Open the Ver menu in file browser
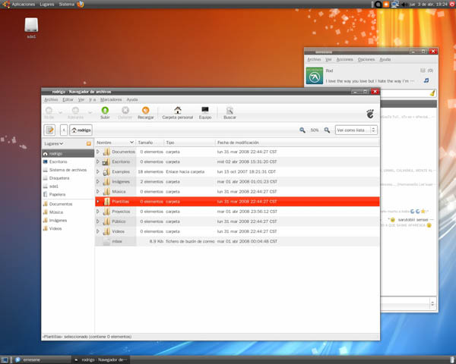The height and width of the screenshot is (364, 456). coord(81,99)
